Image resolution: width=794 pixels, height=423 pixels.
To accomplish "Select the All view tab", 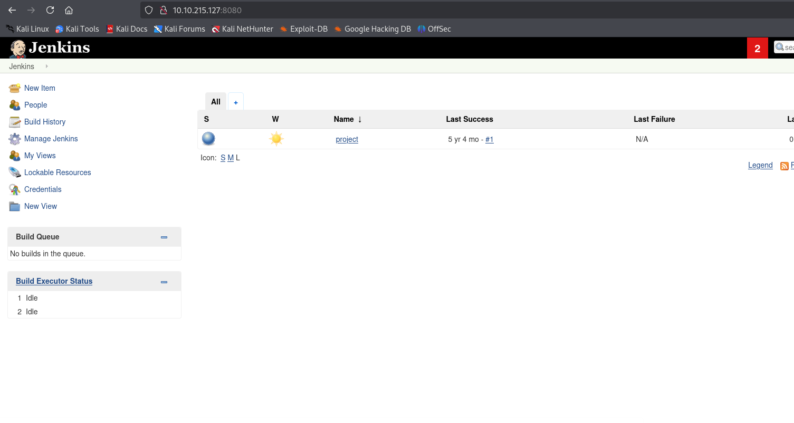I will [215, 102].
